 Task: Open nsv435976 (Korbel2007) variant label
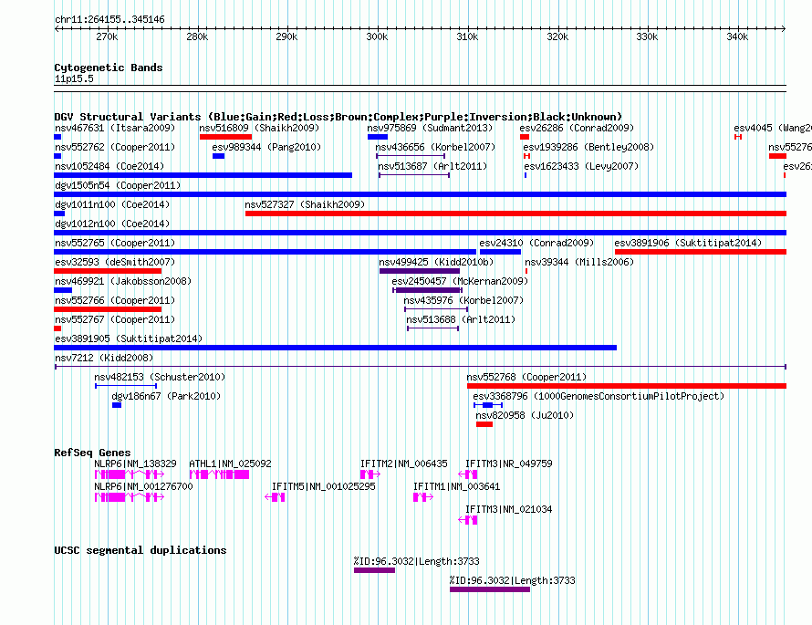(x=463, y=300)
